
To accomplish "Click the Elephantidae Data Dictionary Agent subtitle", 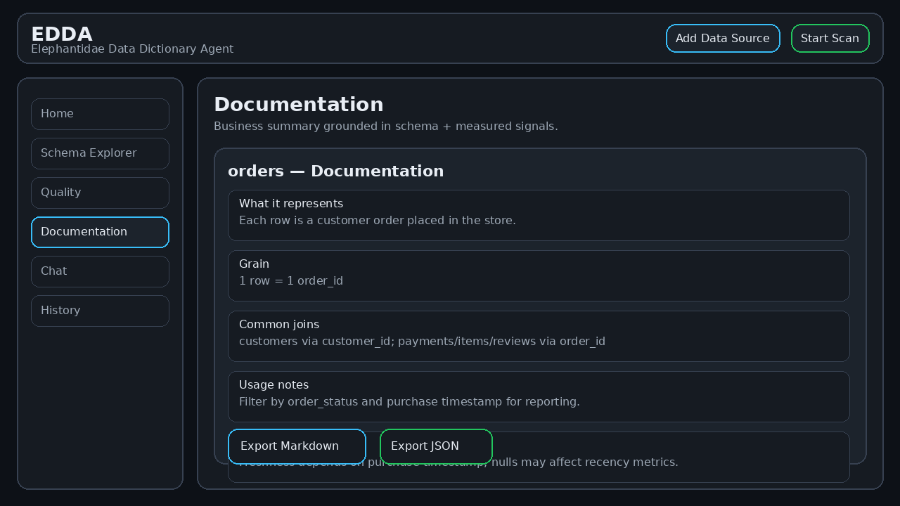I will click(x=132, y=49).
